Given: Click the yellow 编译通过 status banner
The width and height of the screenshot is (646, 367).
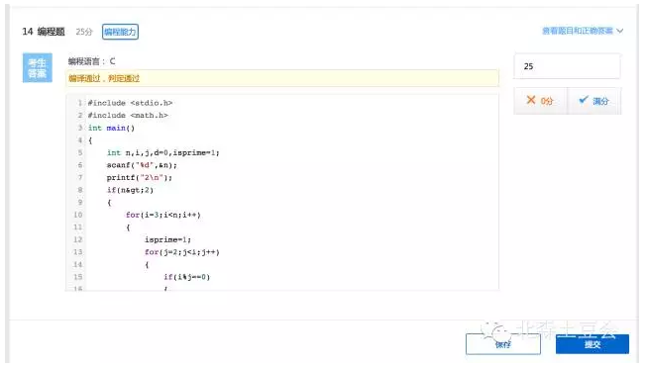Looking at the screenshot, I should [282, 78].
